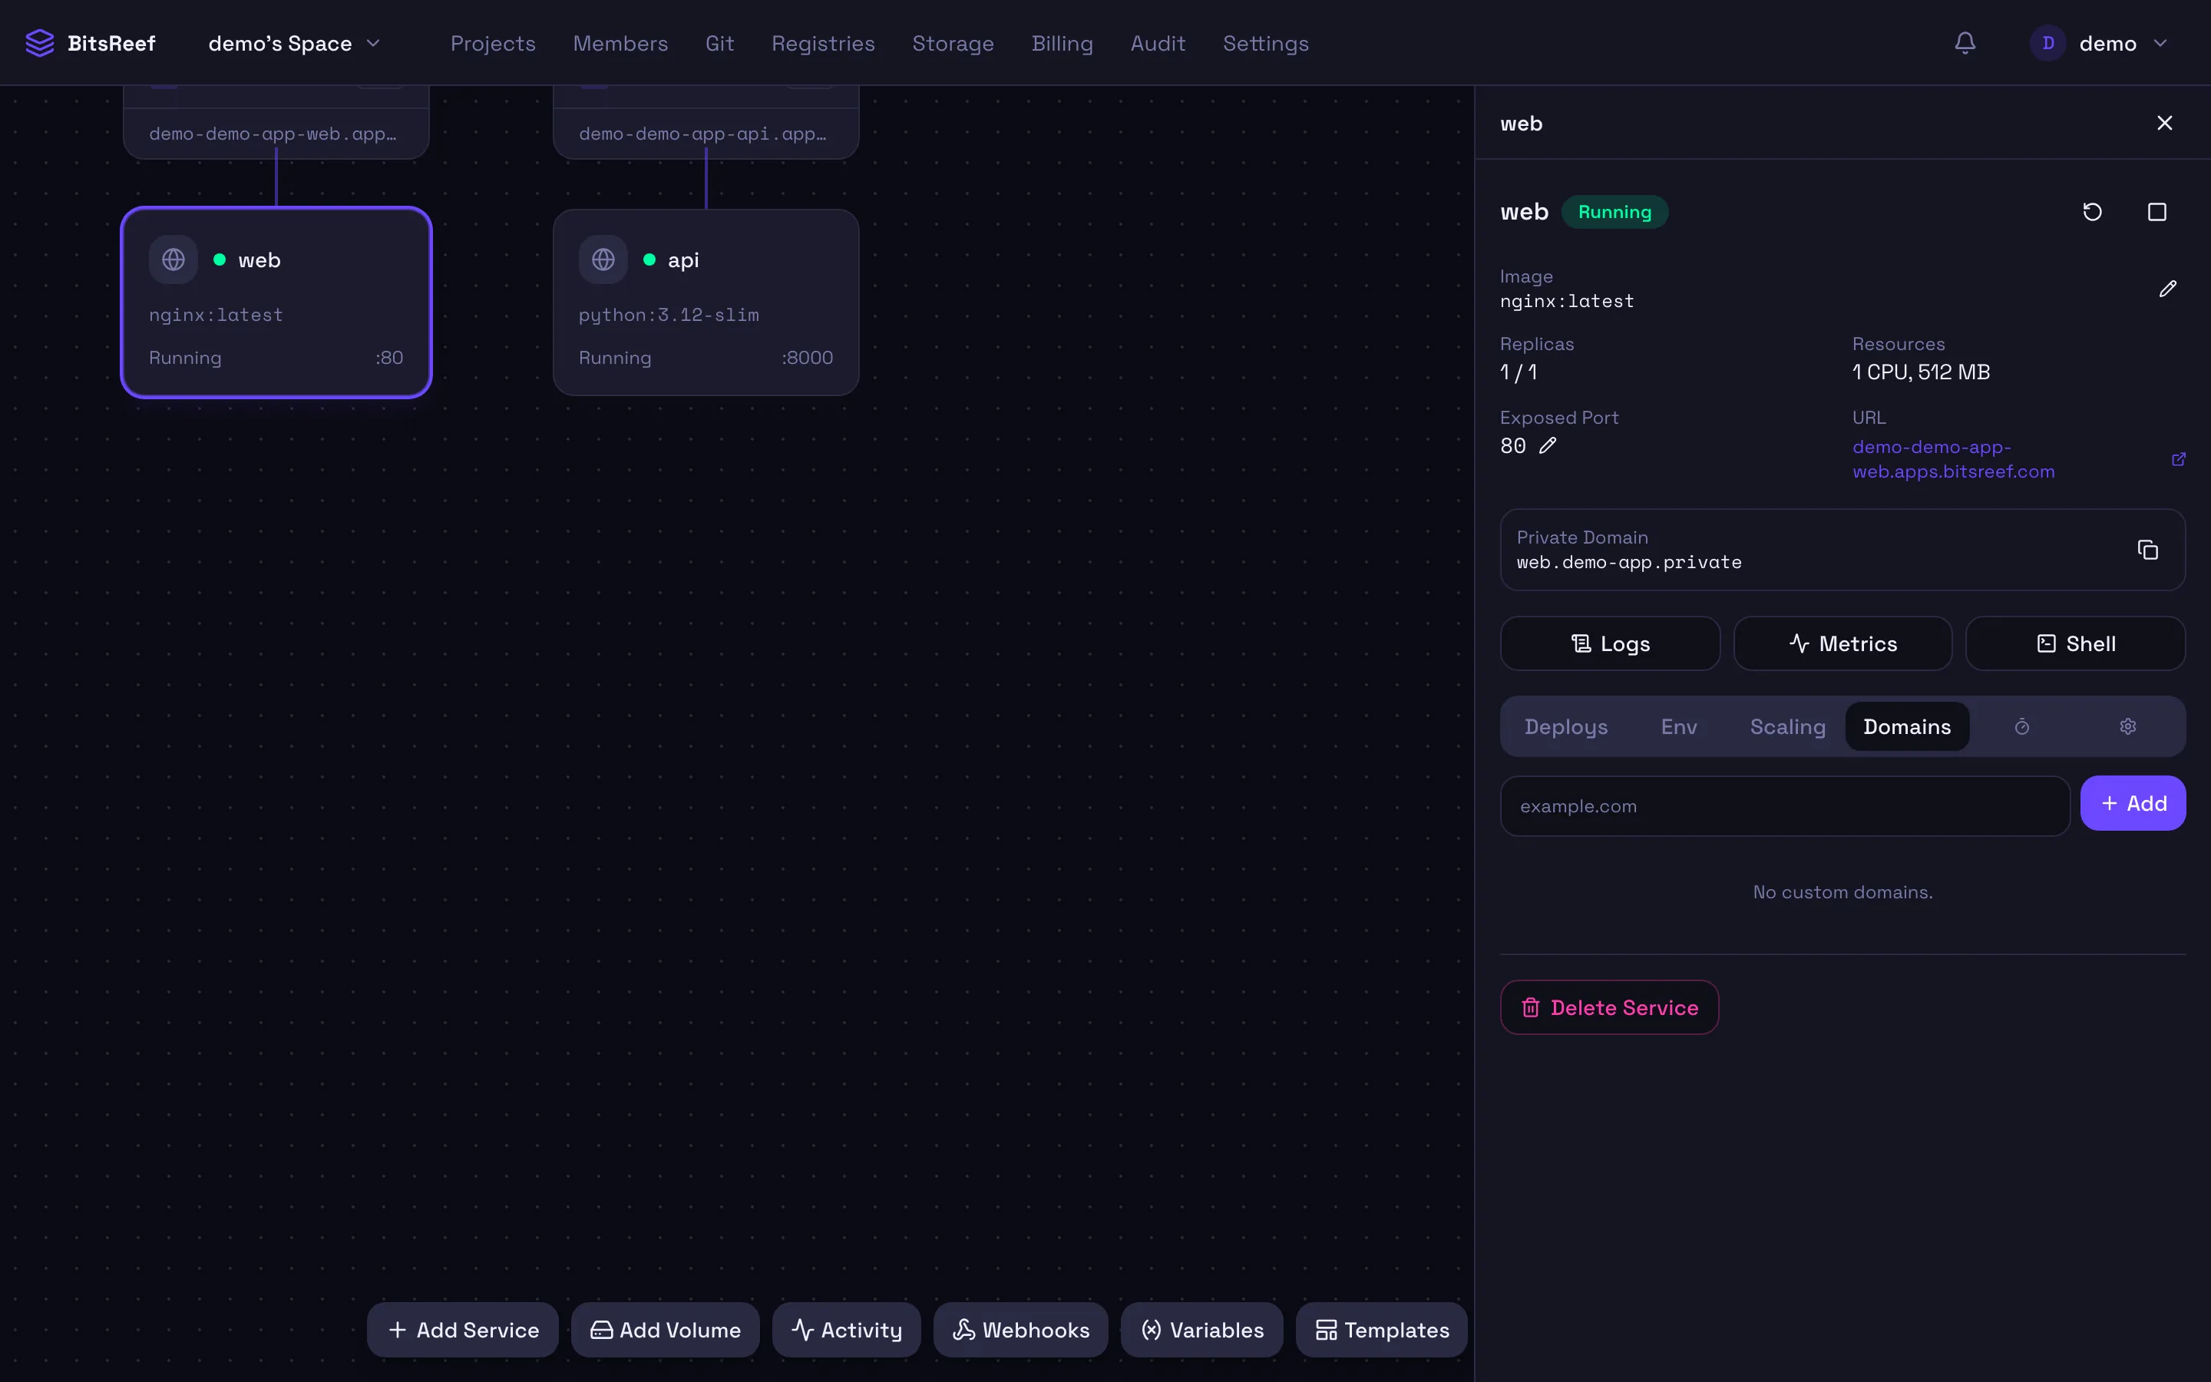Image resolution: width=2211 pixels, height=1382 pixels.
Task: Switch to the Deploys tab
Action: [1566, 726]
